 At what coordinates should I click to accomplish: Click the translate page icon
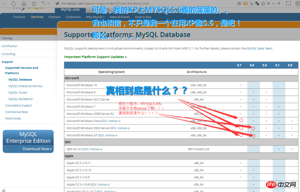click(257, 3)
